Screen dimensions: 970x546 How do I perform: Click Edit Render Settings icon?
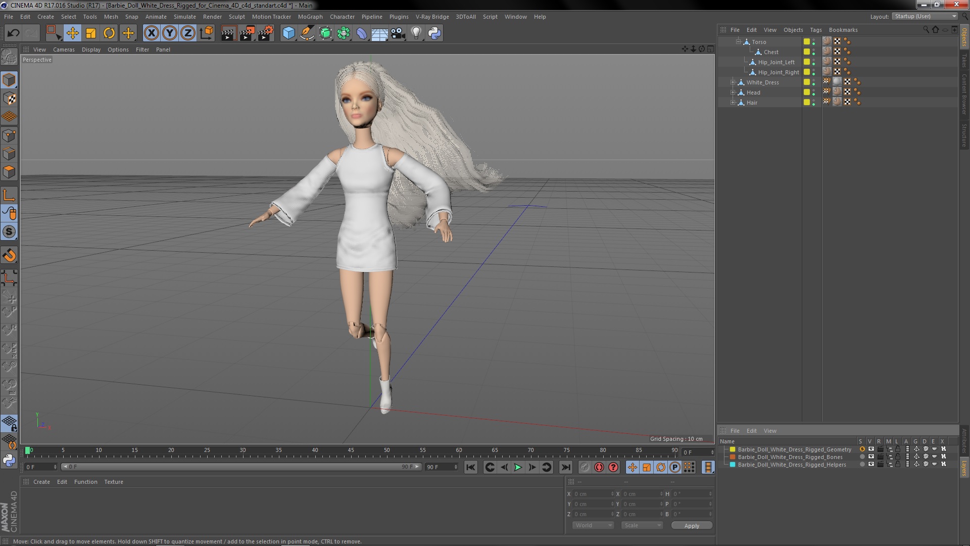click(266, 33)
